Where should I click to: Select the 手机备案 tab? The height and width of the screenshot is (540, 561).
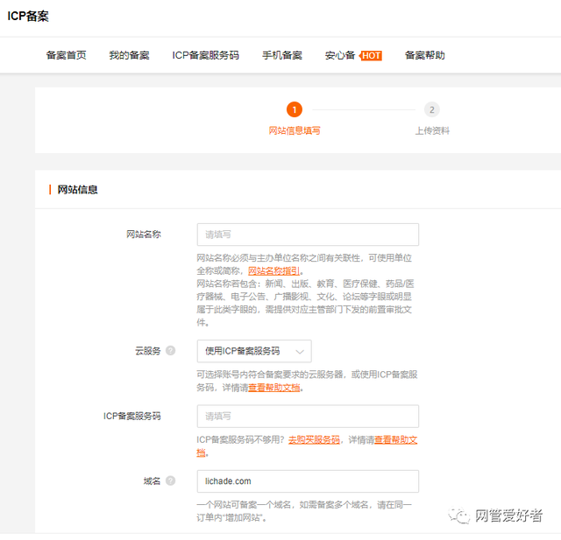281,55
